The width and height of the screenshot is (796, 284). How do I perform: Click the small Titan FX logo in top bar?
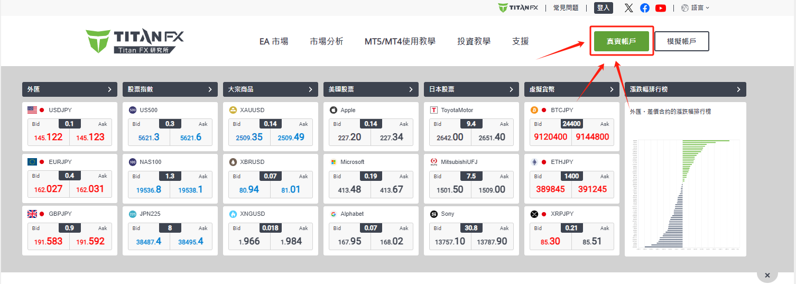[x=517, y=8]
